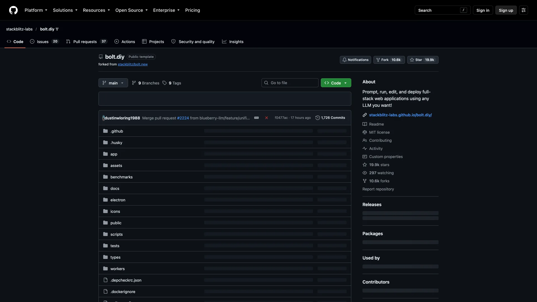Click the Go to file search box

pos(290,83)
